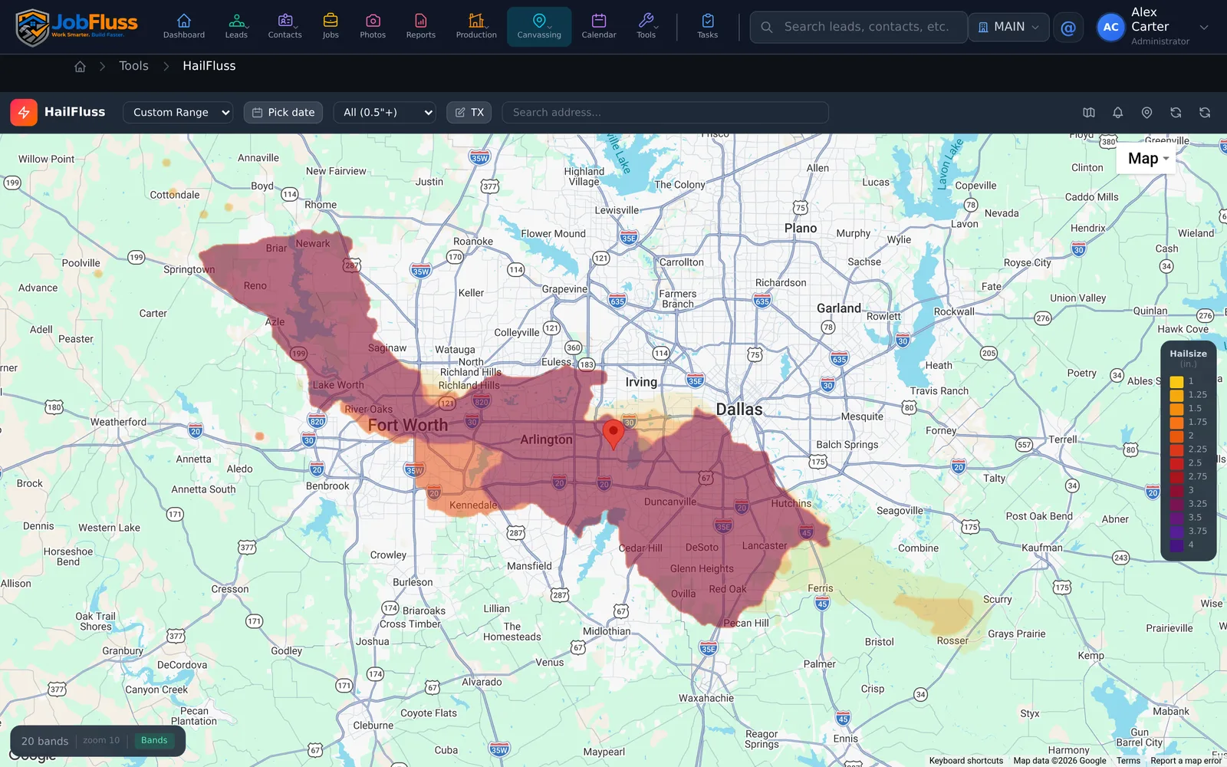The image size is (1227, 767).
Task: Click the Mansfield map label
Action: (x=529, y=566)
